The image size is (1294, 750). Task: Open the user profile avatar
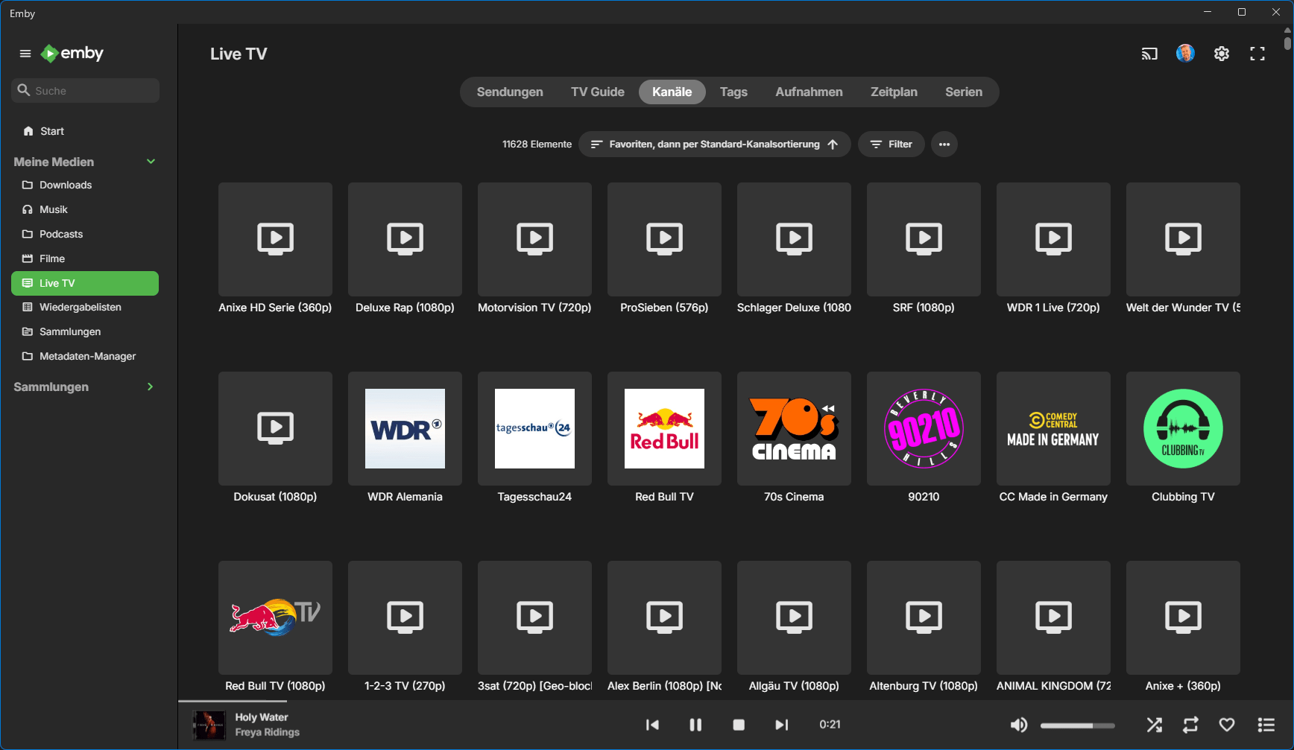tap(1185, 54)
